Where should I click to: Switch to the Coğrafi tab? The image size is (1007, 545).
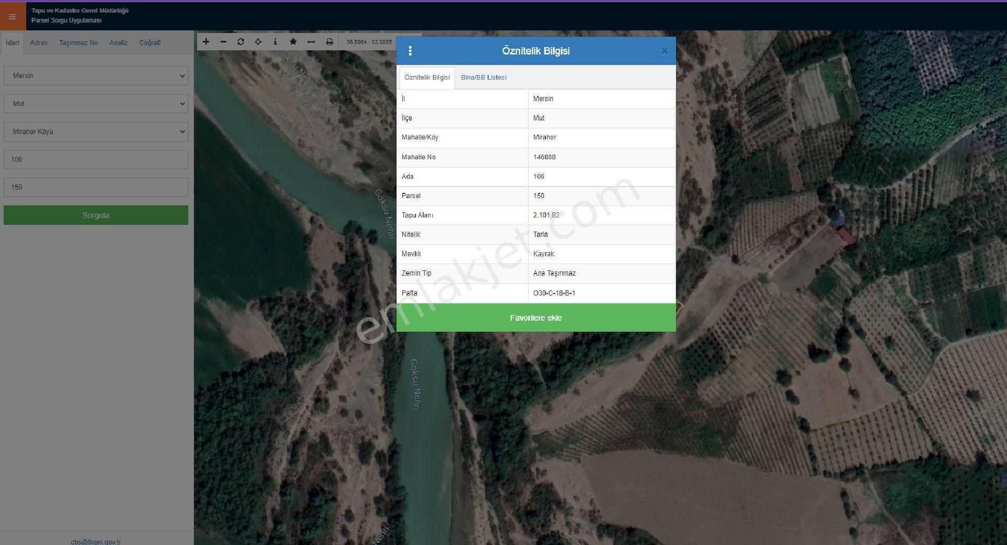click(x=149, y=43)
